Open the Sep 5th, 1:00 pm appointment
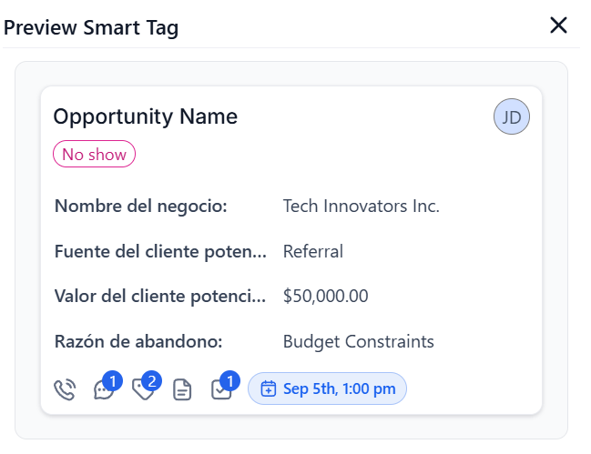 pos(339,389)
